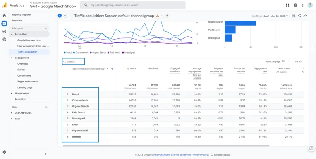
Task: Sort by Engaged sessions column header
Action: tap(175, 70)
